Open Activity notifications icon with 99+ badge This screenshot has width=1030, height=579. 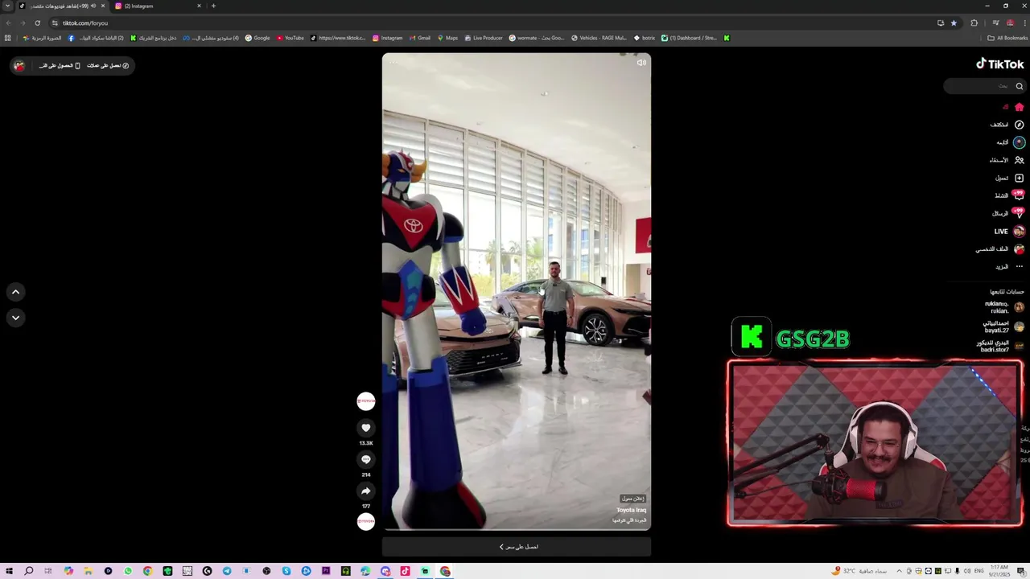(1019, 195)
